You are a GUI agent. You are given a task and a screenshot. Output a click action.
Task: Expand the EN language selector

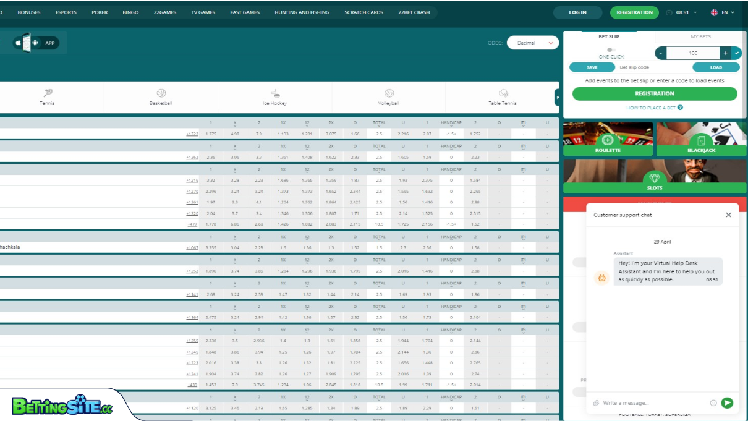click(722, 12)
